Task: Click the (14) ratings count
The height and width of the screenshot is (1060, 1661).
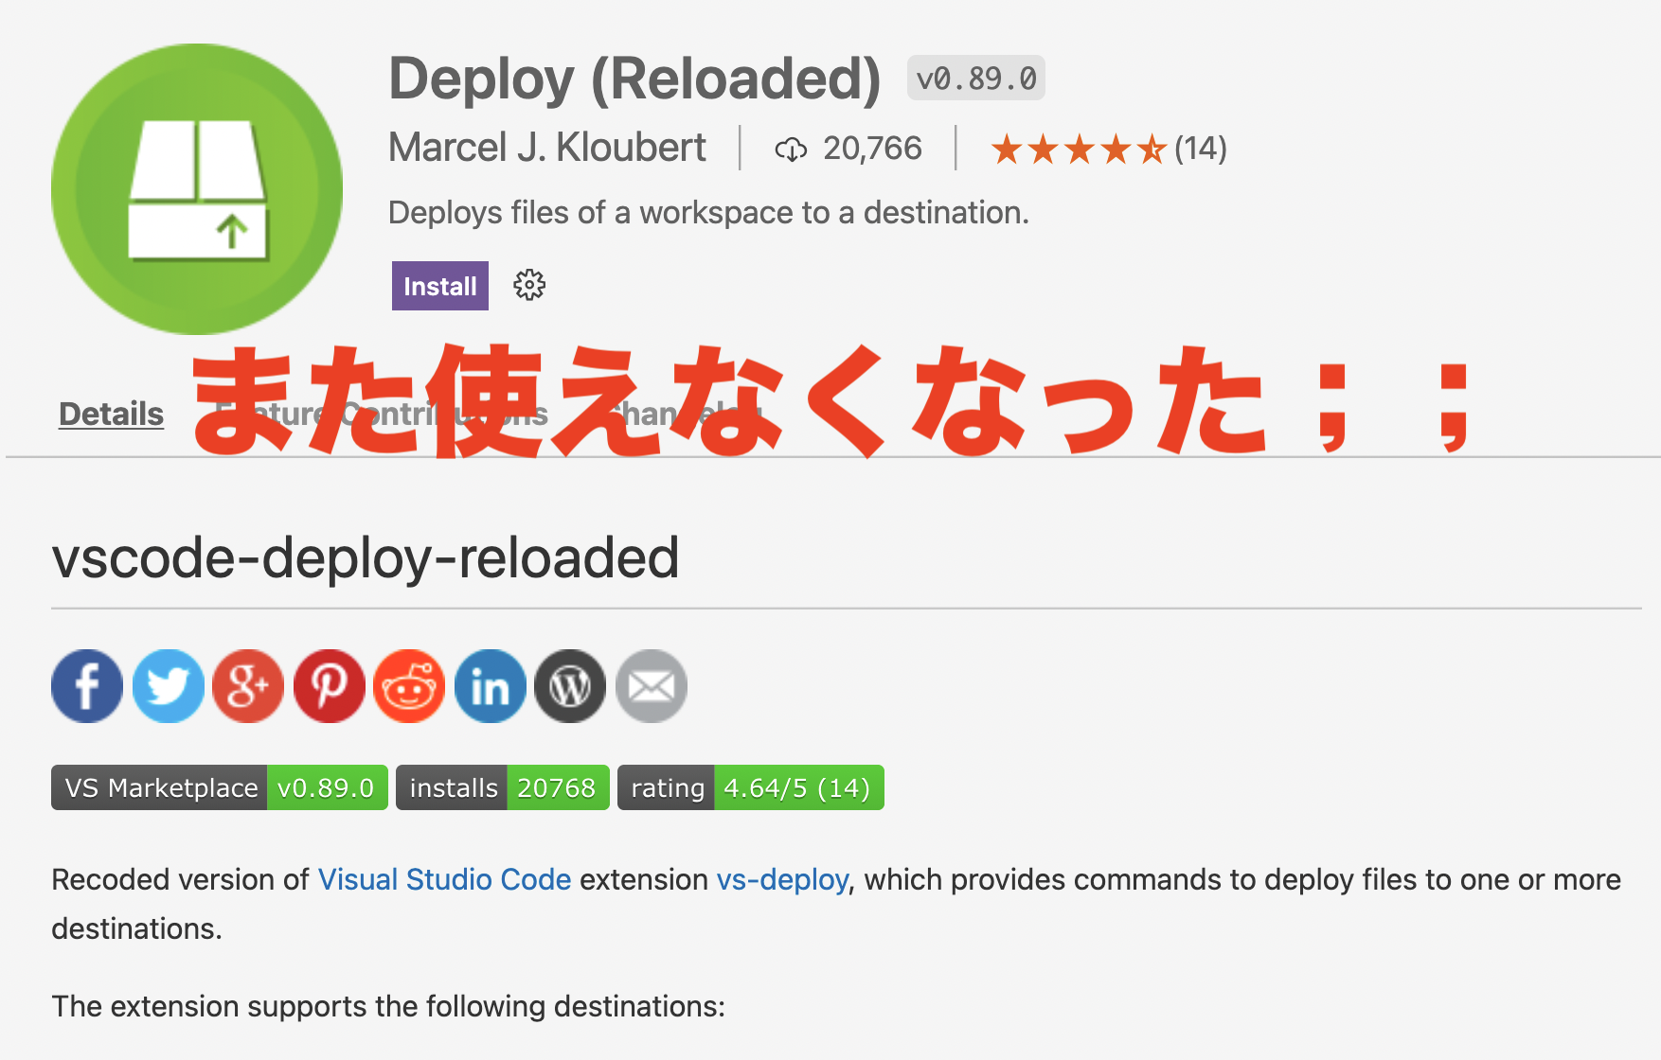Action: coord(1201,149)
